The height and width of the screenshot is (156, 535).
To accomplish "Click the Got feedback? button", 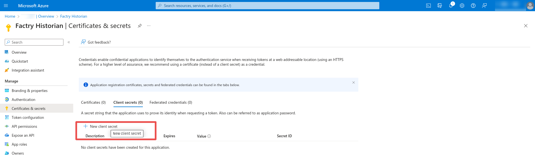I will click(96, 42).
